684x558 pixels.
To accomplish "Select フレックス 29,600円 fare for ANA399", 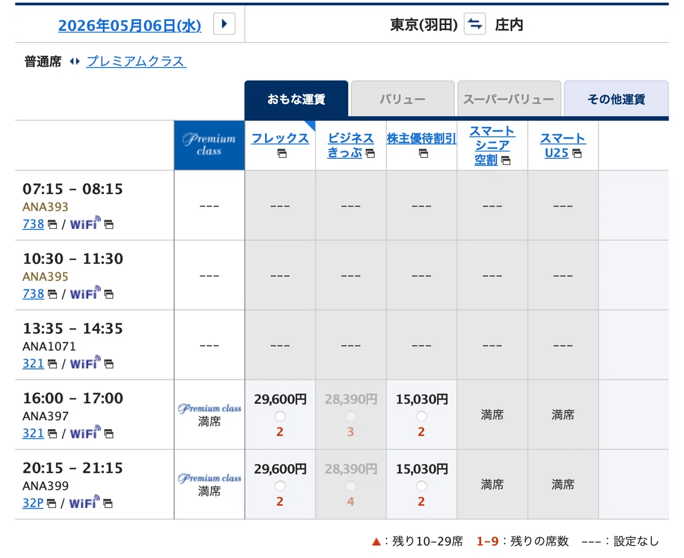I will (x=280, y=486).
